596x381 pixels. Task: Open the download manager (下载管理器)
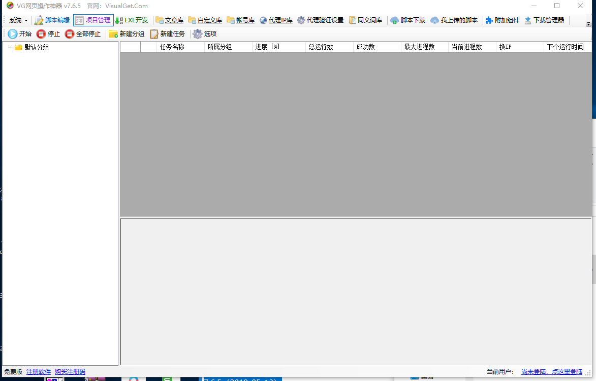click(x=544, y=20)
